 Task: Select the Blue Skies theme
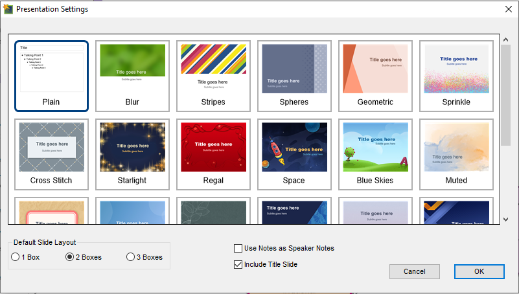pyautogui.click(x=375, y=154)
